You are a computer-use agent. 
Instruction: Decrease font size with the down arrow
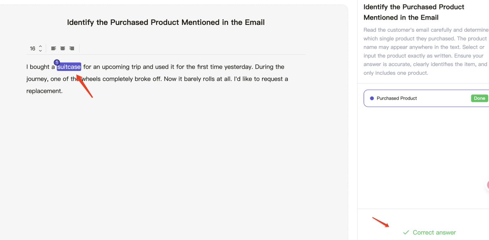(40, 51)
